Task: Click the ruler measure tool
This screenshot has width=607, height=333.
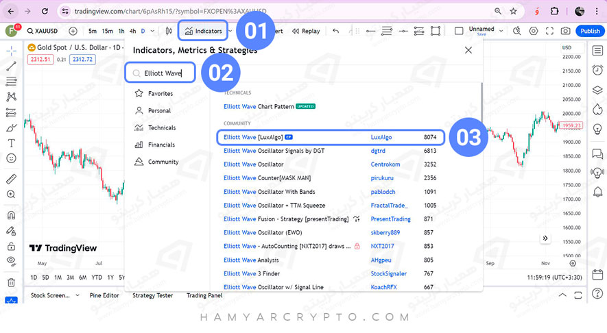Action: coord(11,178)
